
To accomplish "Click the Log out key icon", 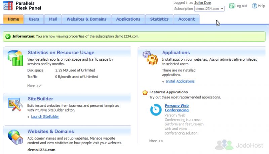I will (232, 6).
